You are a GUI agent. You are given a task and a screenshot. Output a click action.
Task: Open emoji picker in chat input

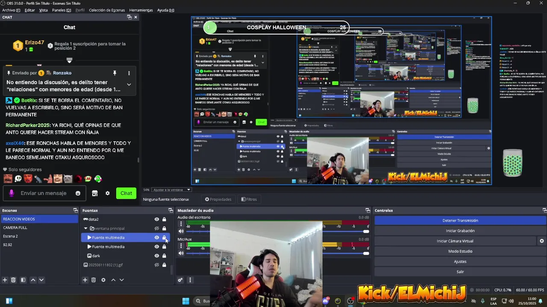pos(78,193)
